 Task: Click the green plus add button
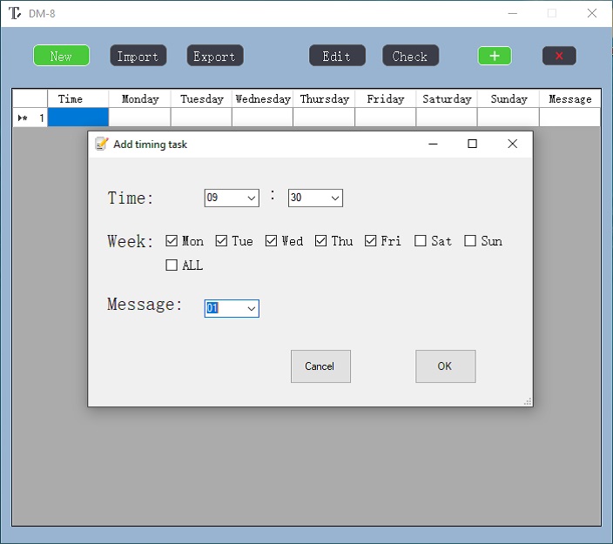coord(494,56)
